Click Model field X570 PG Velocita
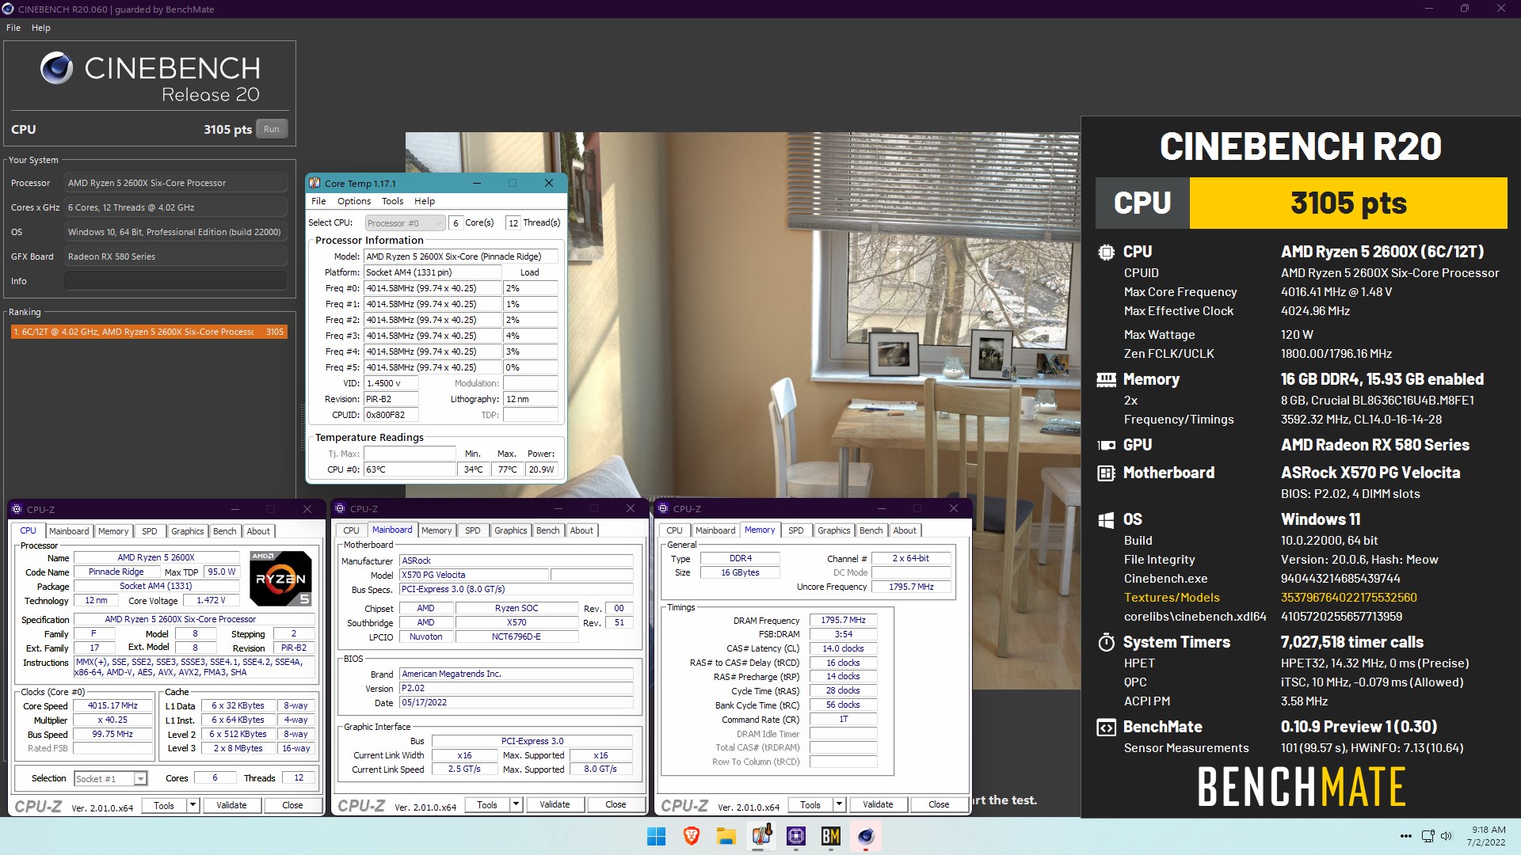This screenshot has width=1521, height=855. click(474, 576)
